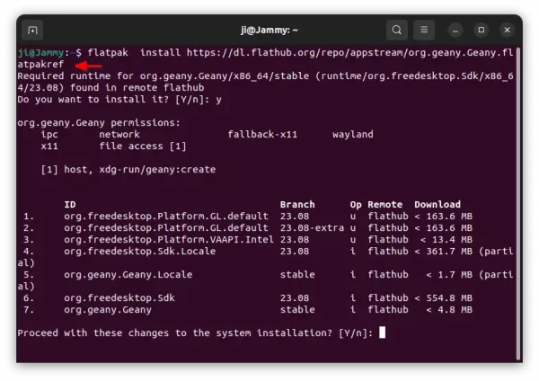Click the '< 13.4 MB' download size
The image size is (539, 381).
tap(446, 240)
